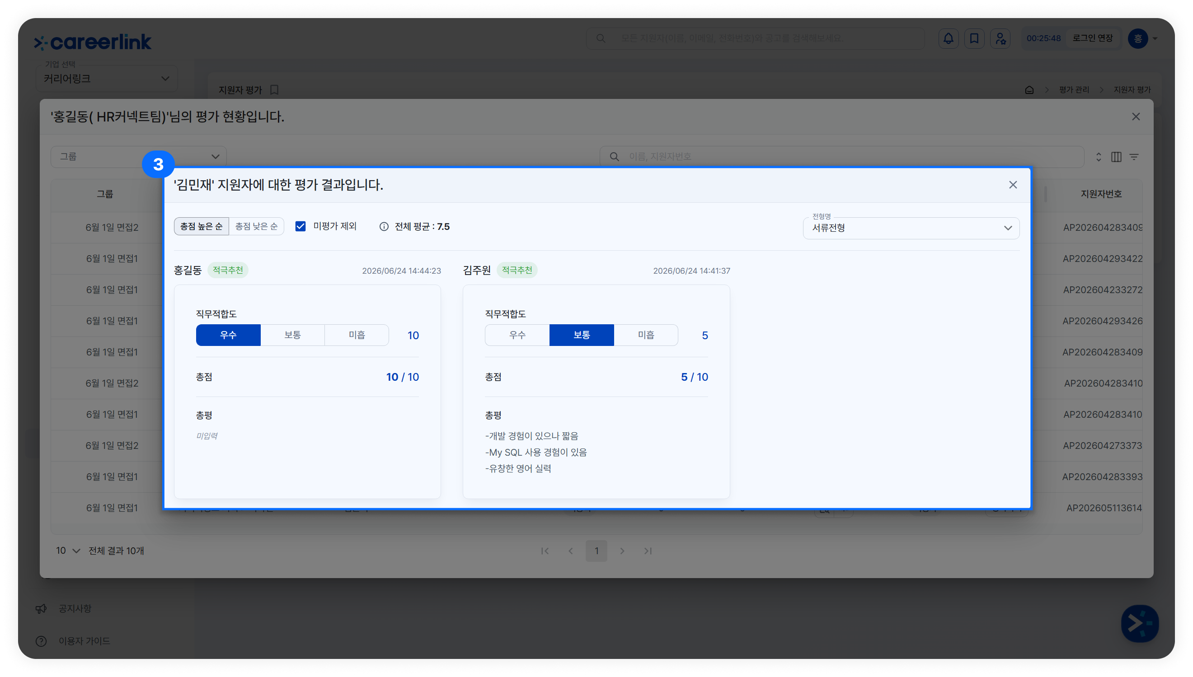Click applicant number AP202604293426
The image size is (1193, 677).
point(1102,321)
